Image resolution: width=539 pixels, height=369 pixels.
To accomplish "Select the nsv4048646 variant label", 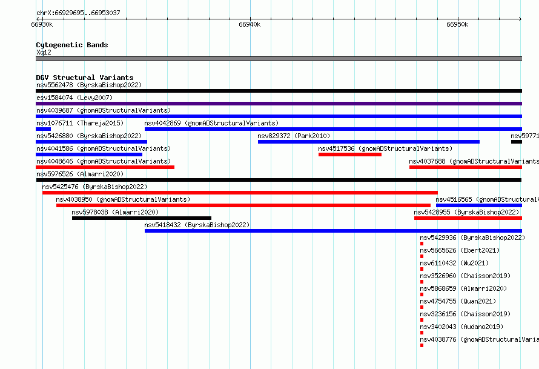I will pyautogui.click(x=104, y=161).
